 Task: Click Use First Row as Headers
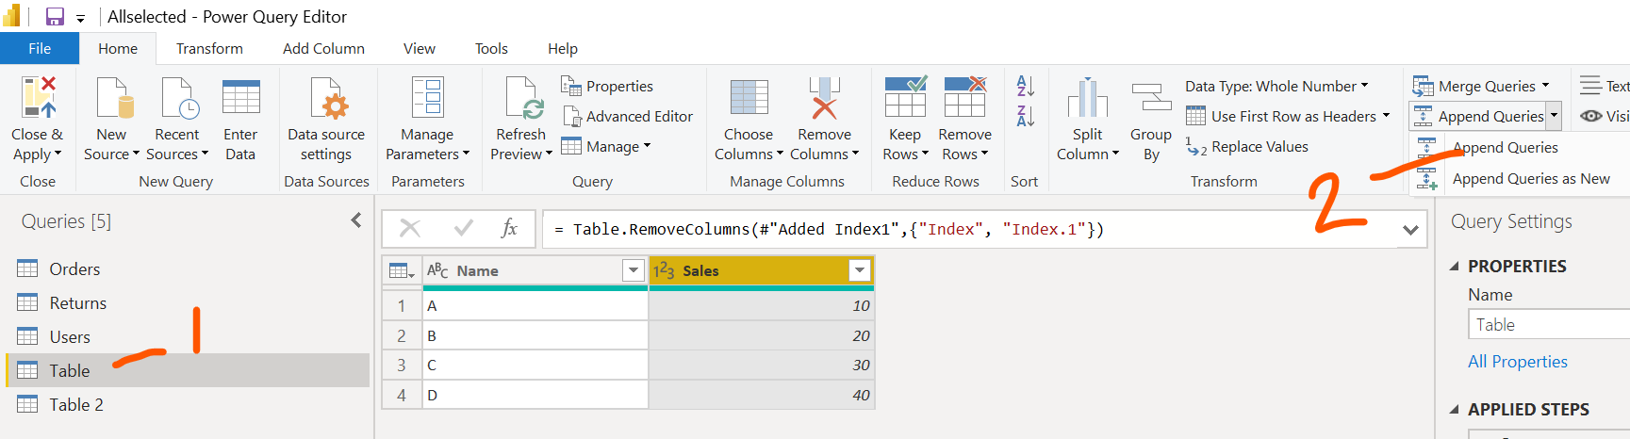coord(1288,116)
